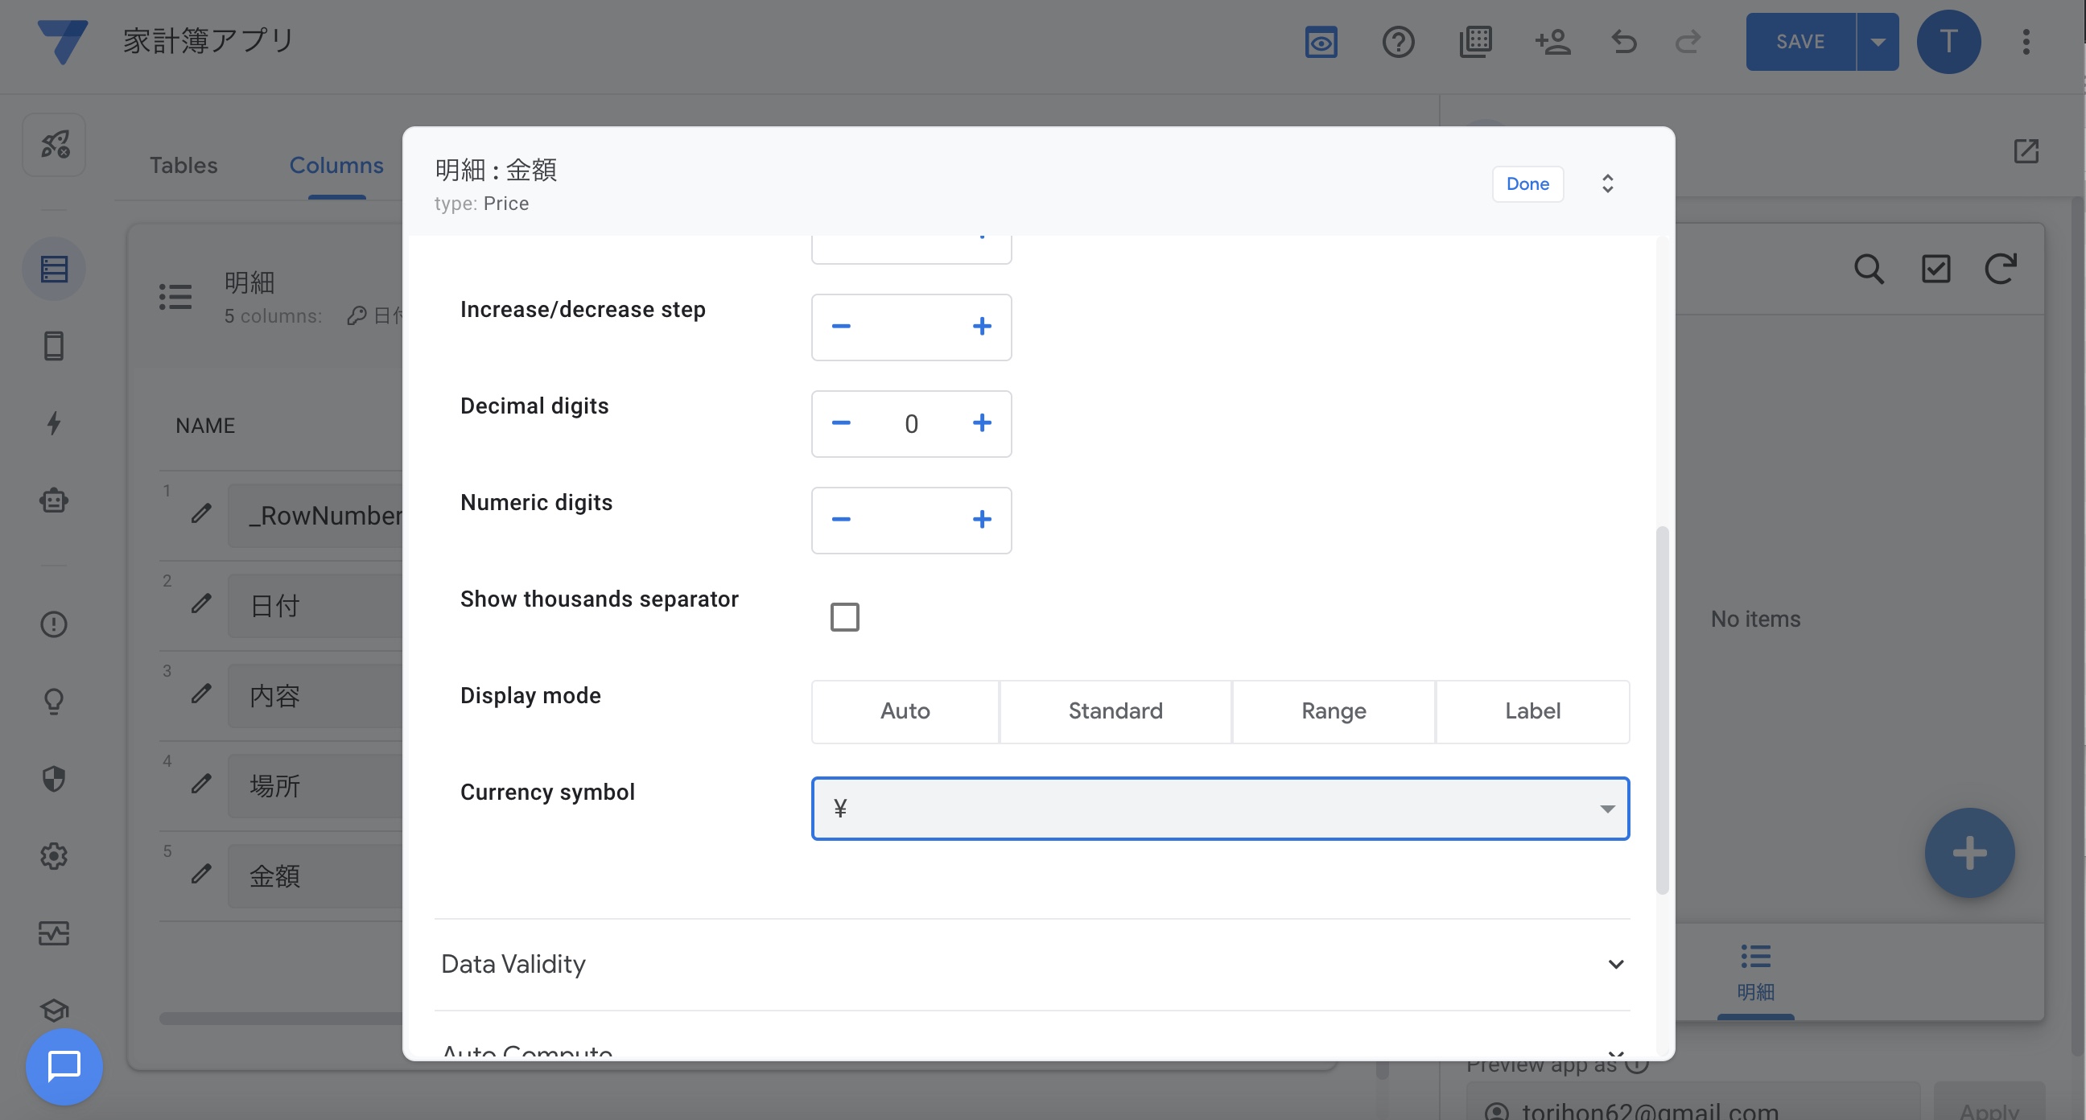Click the Done button in the dialog
The image size is (2086, 1120).
(1527, 183)
